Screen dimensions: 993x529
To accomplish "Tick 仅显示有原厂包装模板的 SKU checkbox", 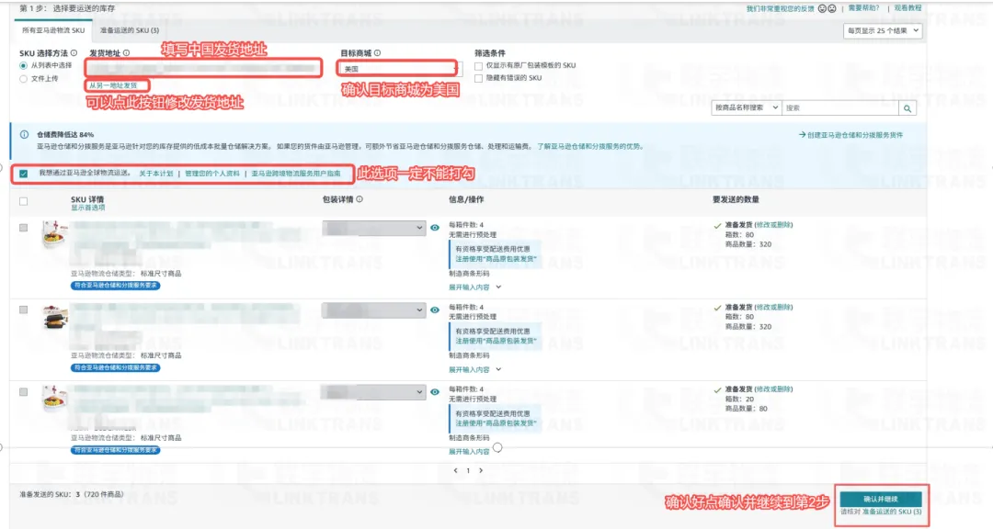I will coord(479,66).
